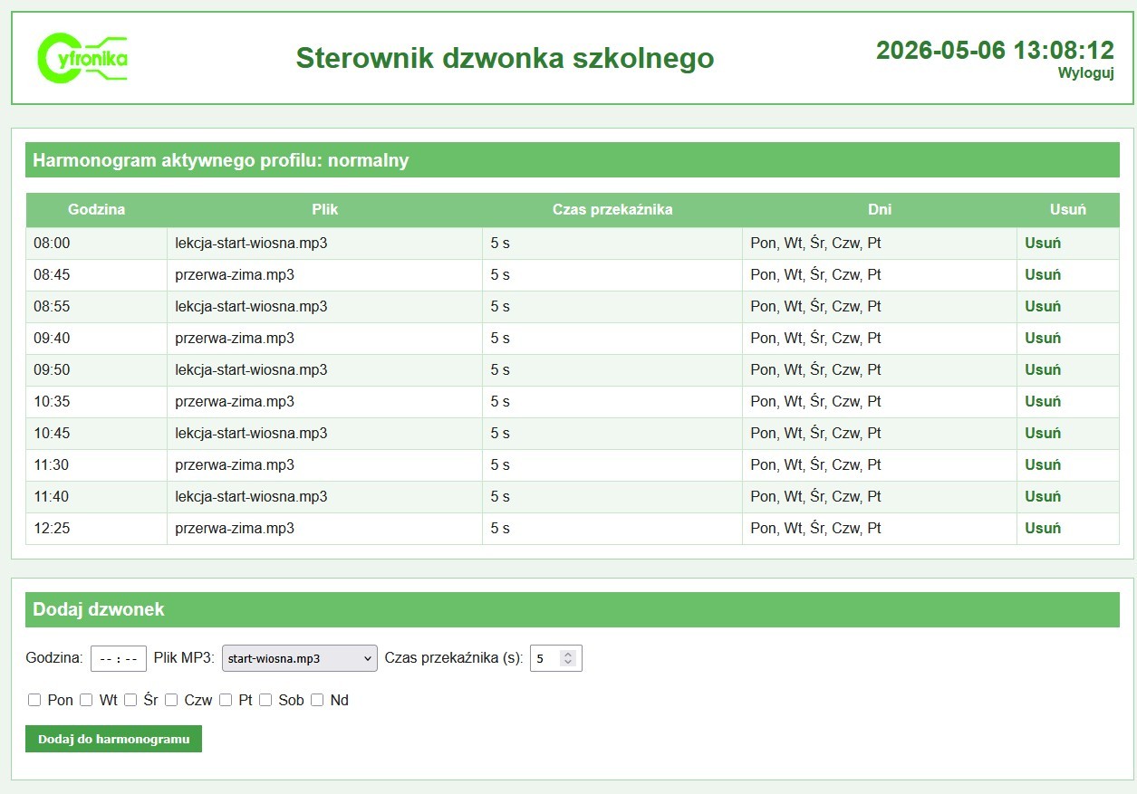Open the Plik MP3 dropdown
Image resolution: width=1137 pixels, height=794 pixels.
[300, 658]
